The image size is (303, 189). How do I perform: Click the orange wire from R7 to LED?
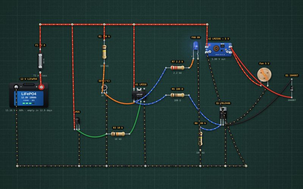[192, 64]
